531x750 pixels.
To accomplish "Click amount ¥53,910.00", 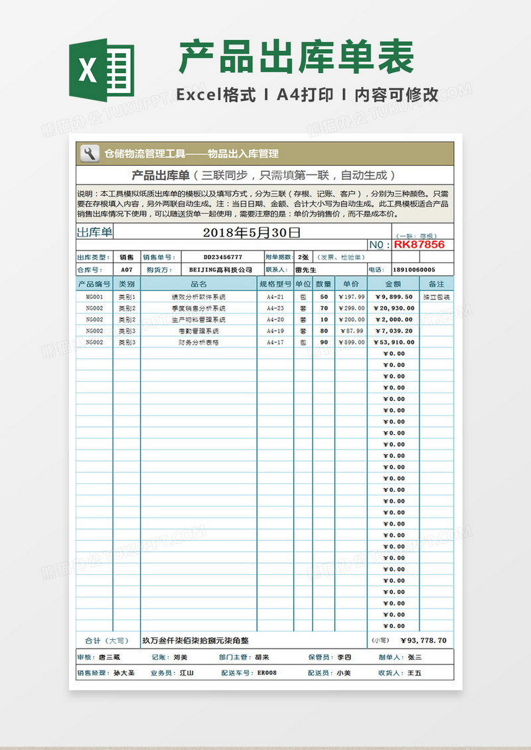I will 393,342.
